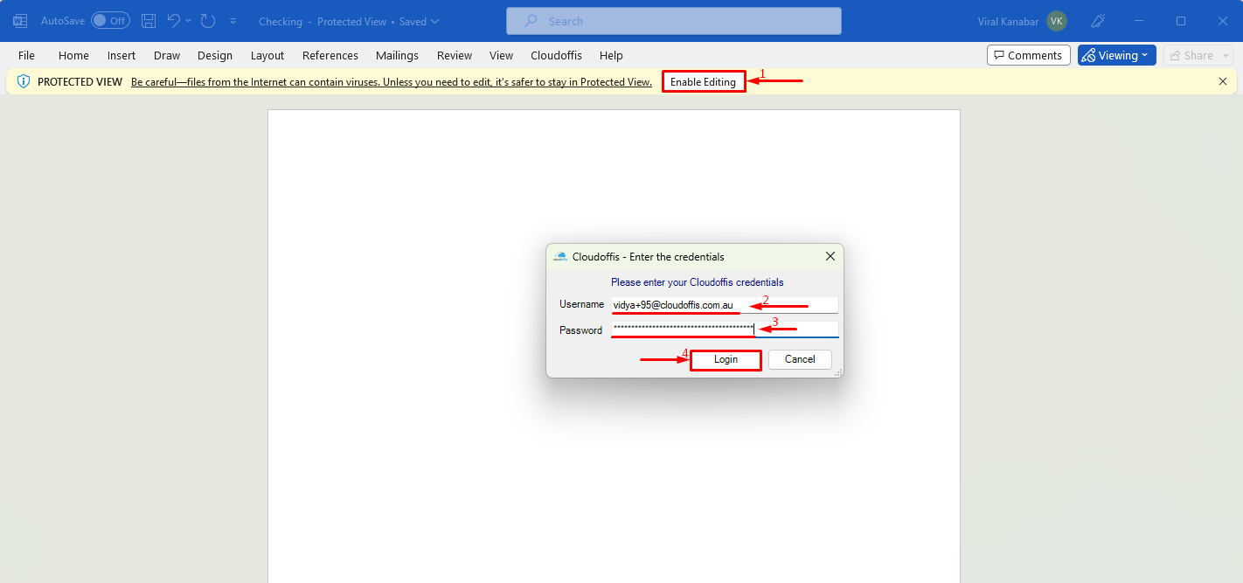The width and height of the screenshot is (1243, 583).
Task: Close the Cloudoffis credentials dialog
Action: (830, 257)
